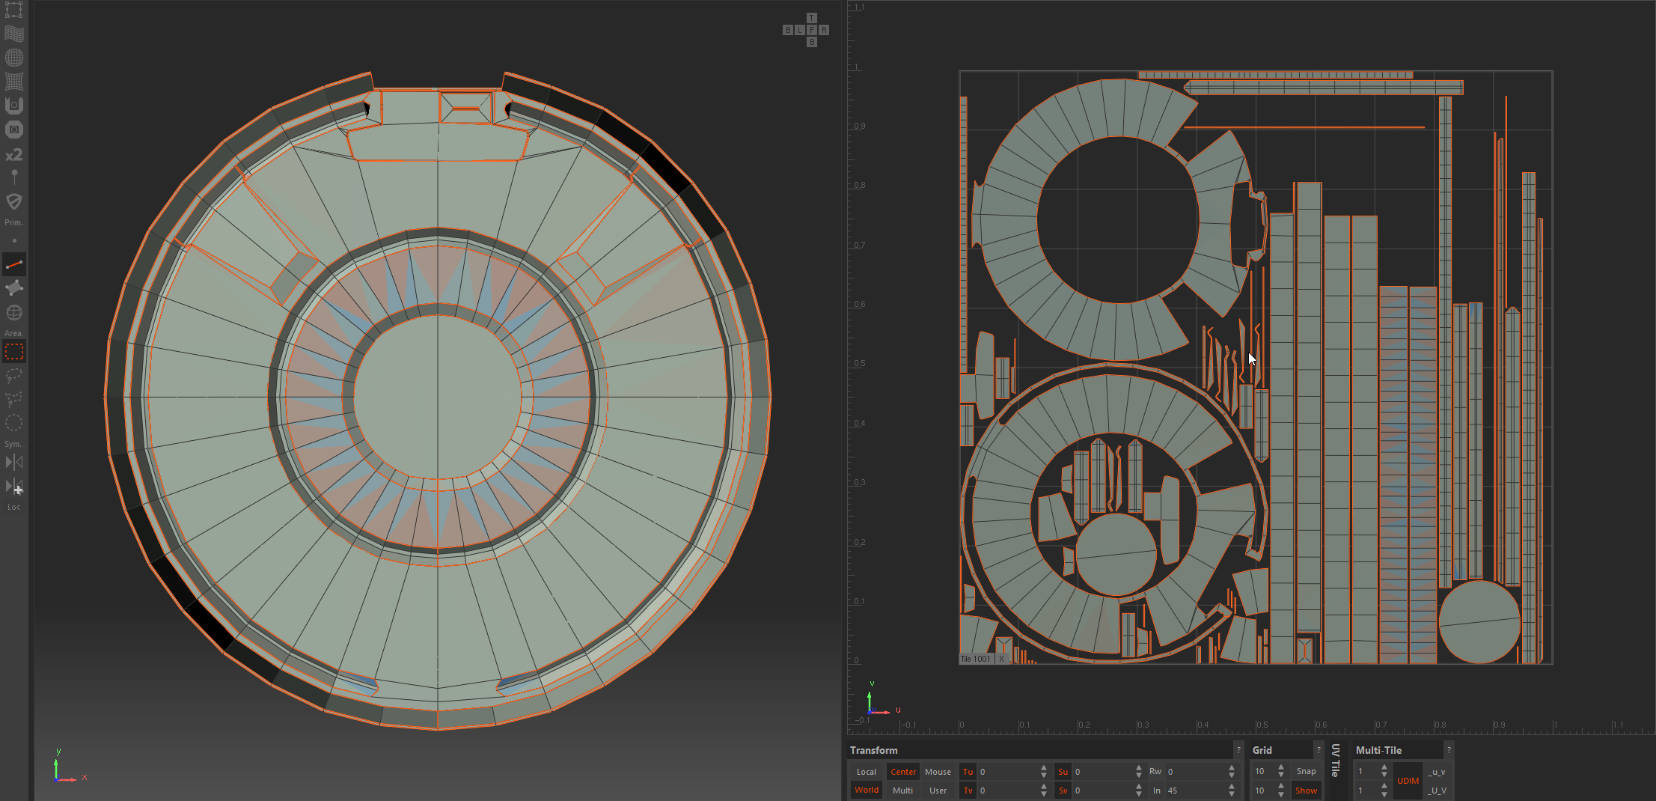Enable Mouse pivot mode
1656x801 pixels.
pyautogui.click(x=938, y=772)
